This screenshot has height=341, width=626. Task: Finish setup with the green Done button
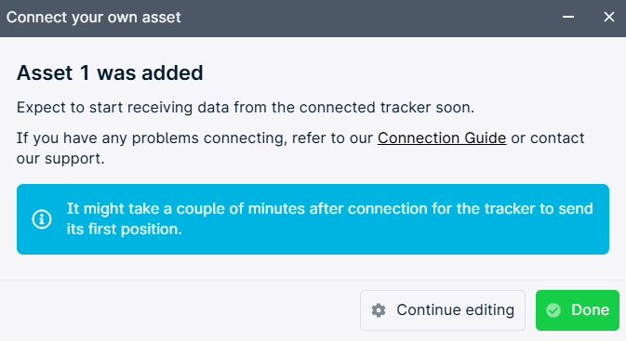pyautogui.click(x=578, y=310)
